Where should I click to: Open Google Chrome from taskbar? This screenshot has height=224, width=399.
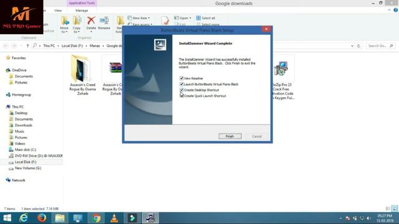[x=96, y=218]
